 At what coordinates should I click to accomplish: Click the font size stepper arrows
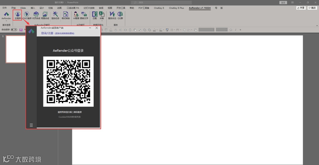[x=226, y=30]
